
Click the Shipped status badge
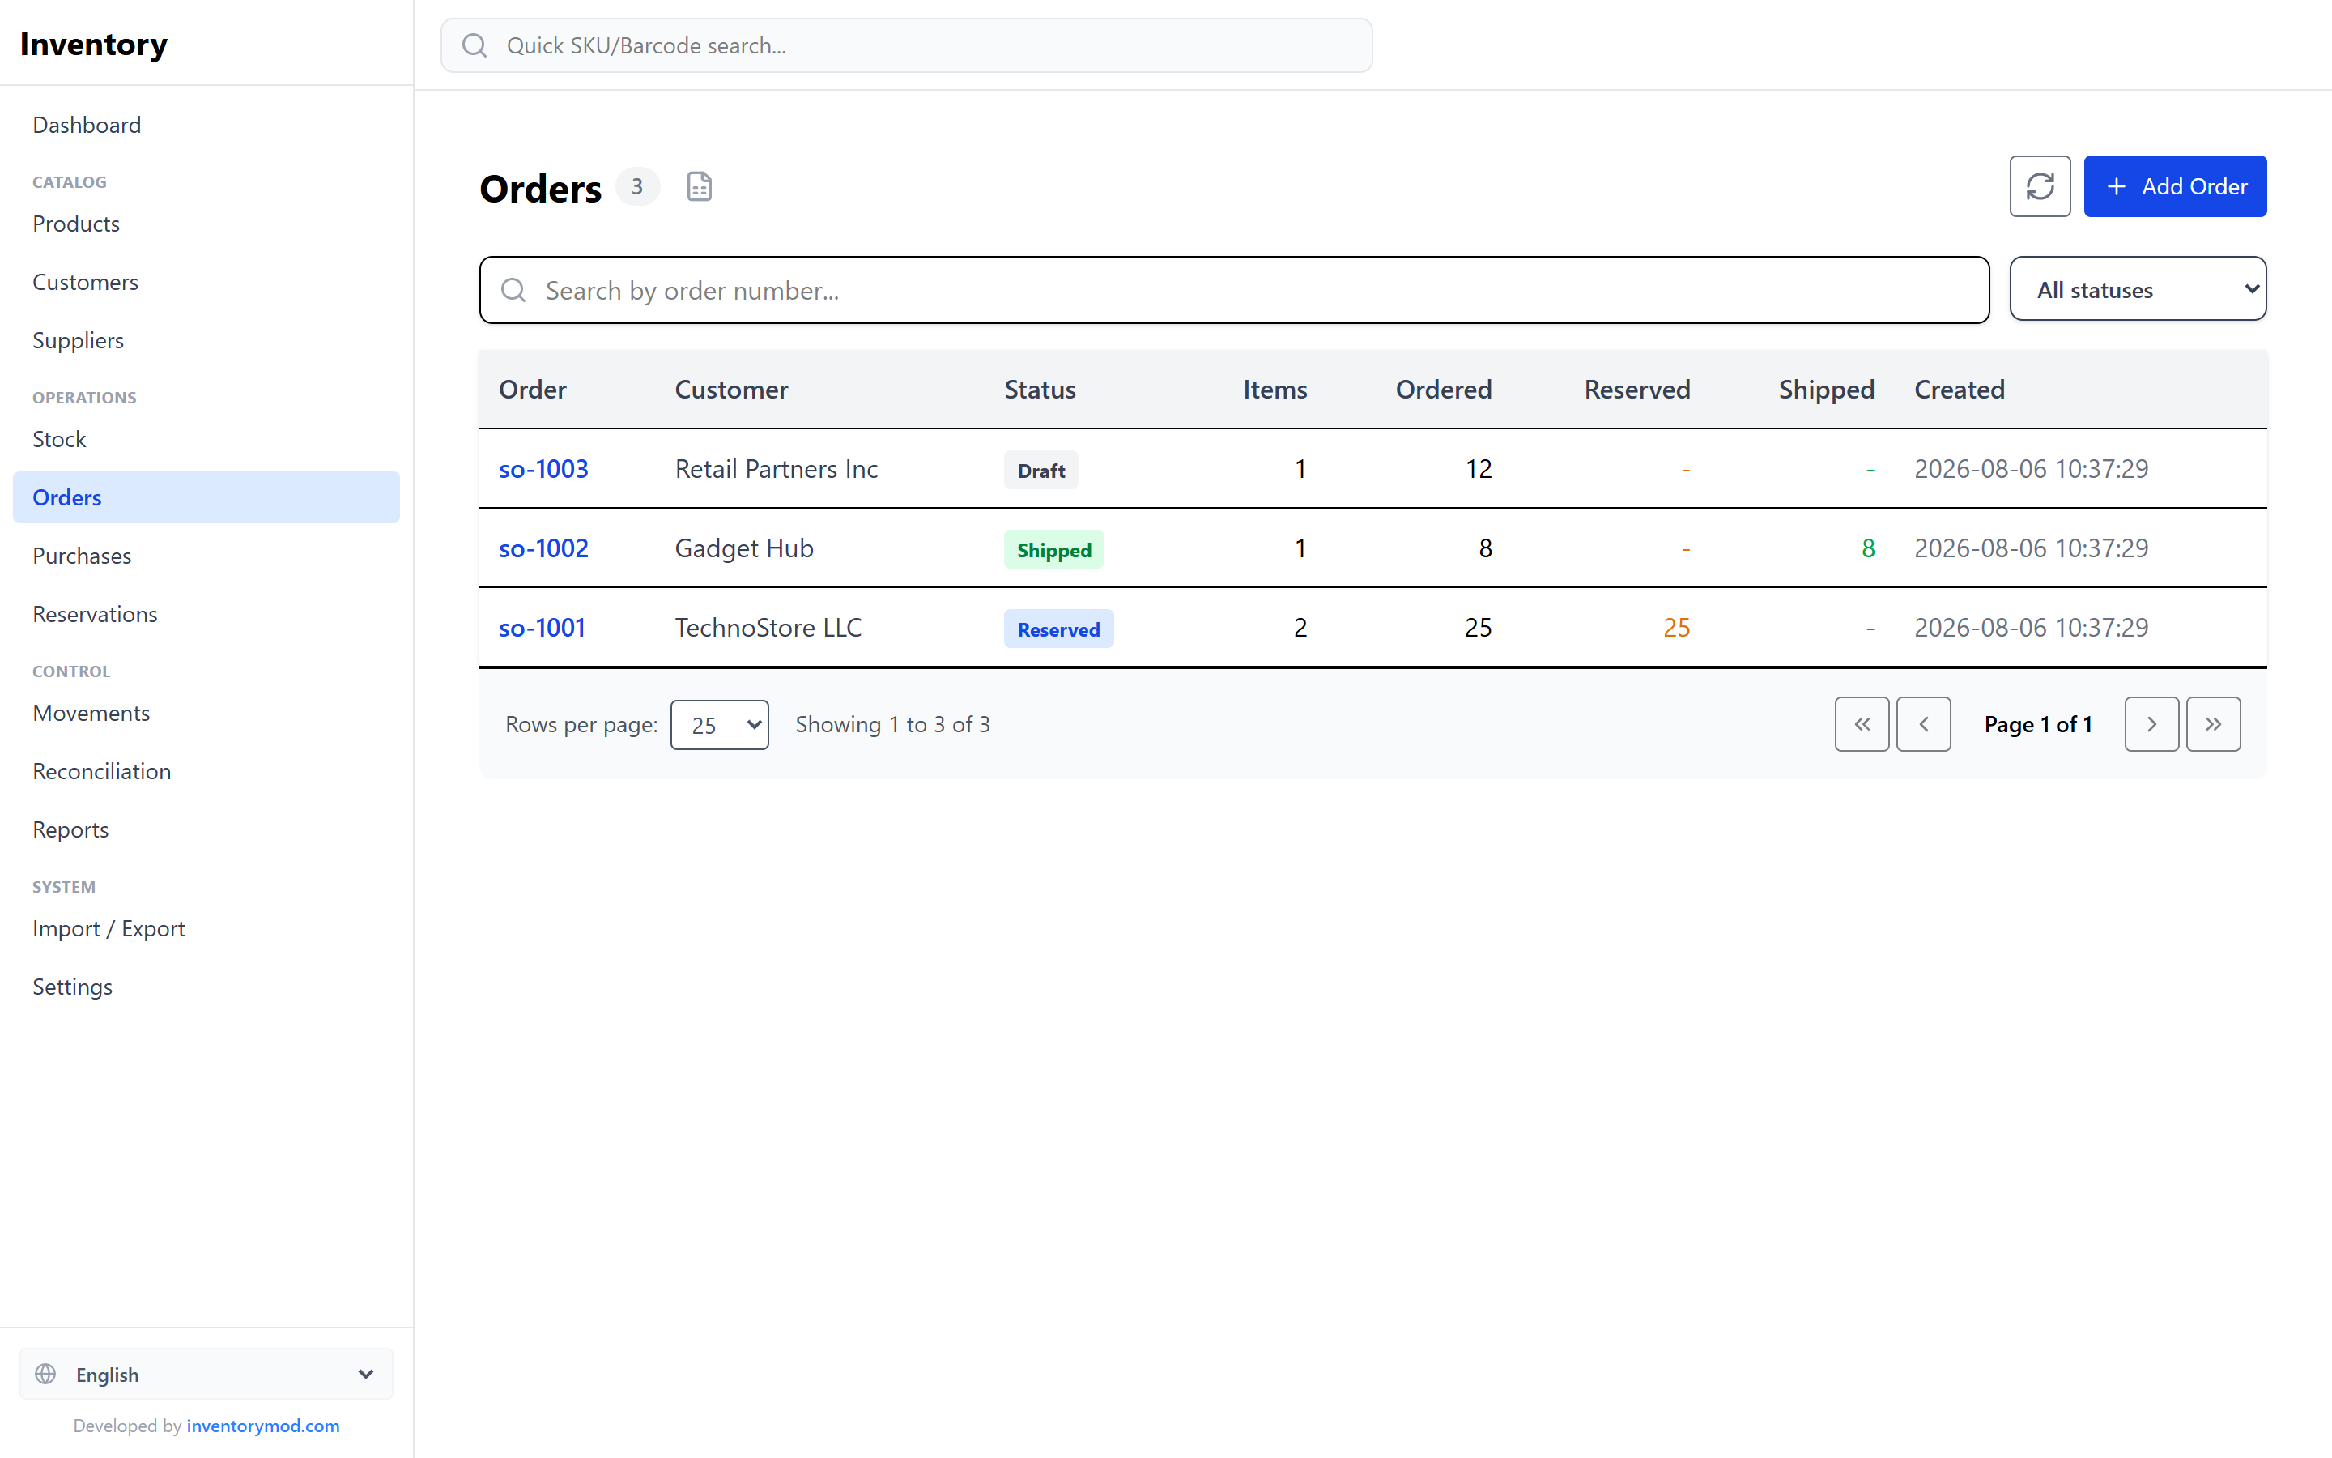tap(1053, 550)
